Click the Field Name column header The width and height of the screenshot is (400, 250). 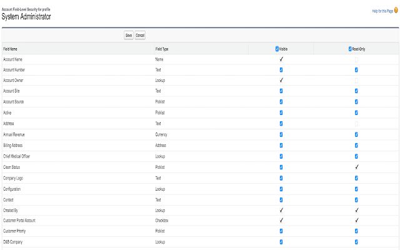coord(10,49)
